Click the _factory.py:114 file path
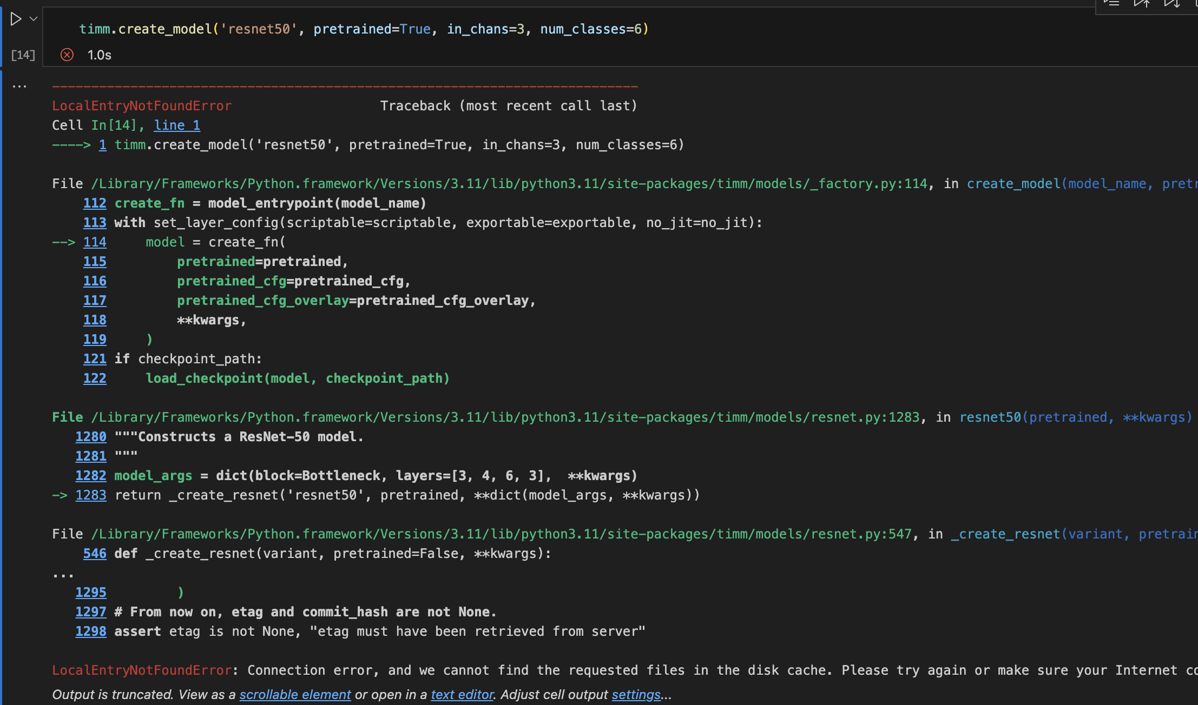 click(509, 184)
